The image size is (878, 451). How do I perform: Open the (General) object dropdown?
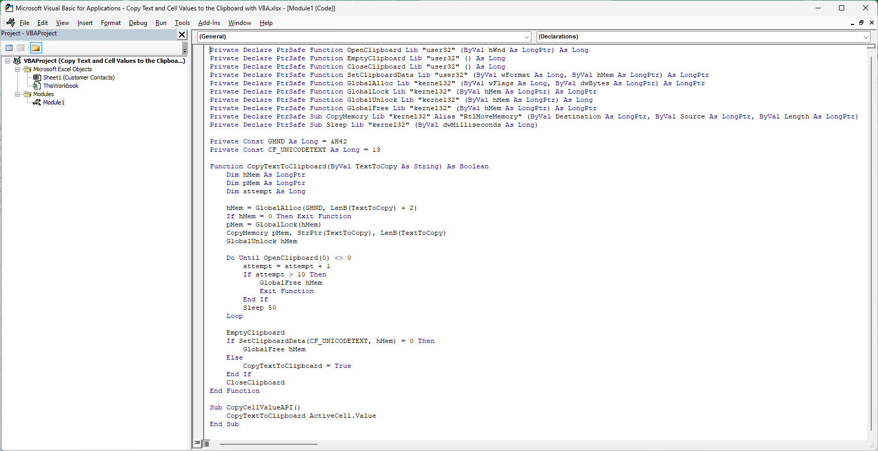point(527,37)
